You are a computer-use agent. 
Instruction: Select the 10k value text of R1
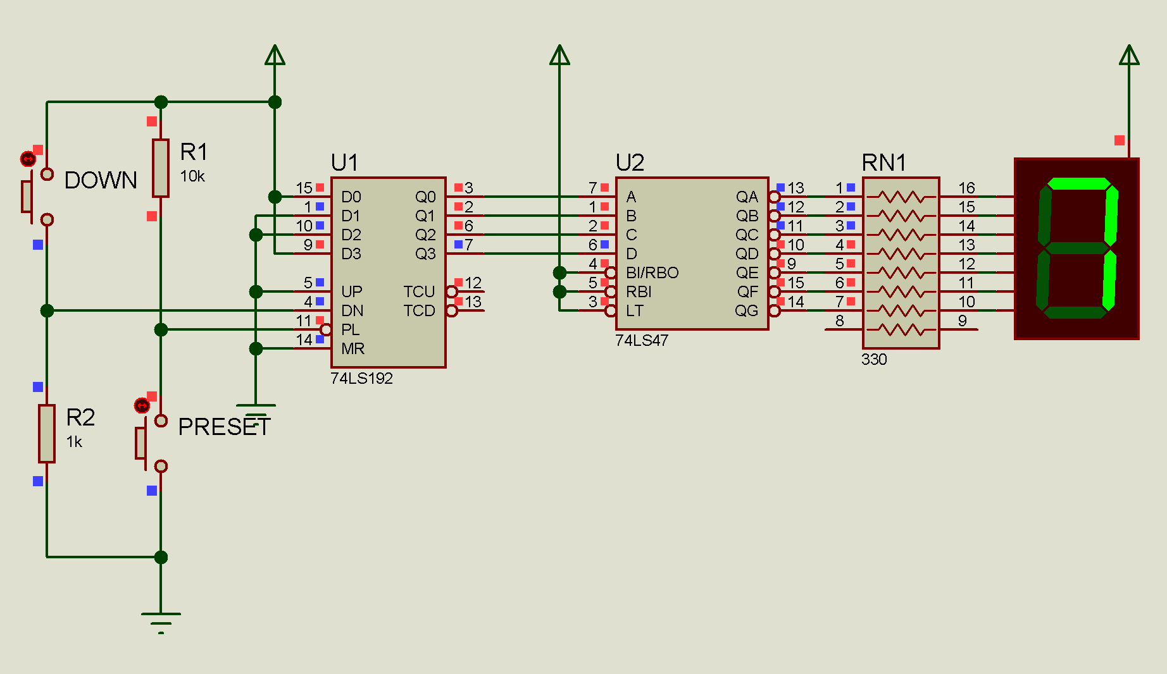click(x=192, y=176)
